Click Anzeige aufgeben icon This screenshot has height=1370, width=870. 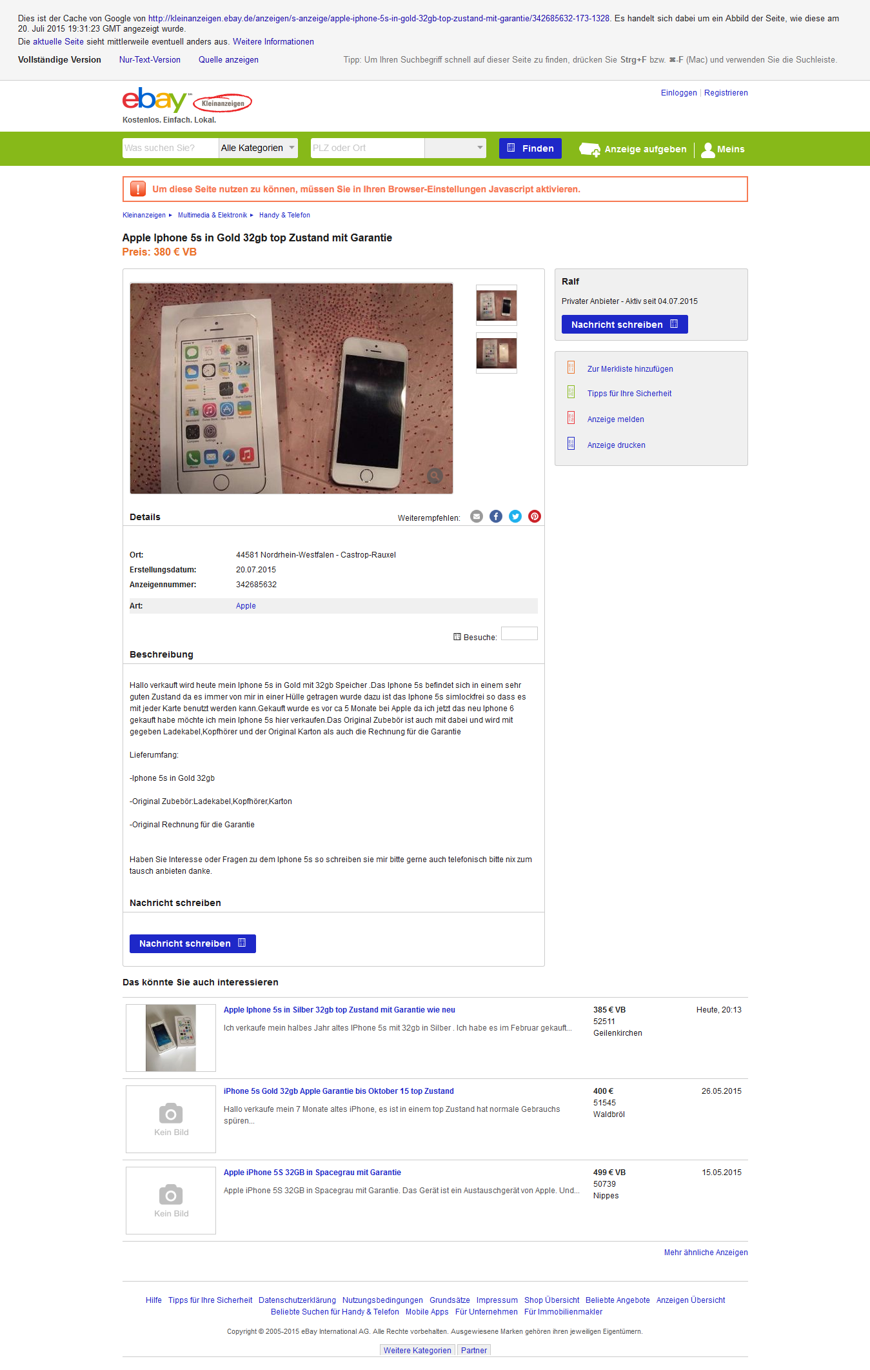coord(589,150)
